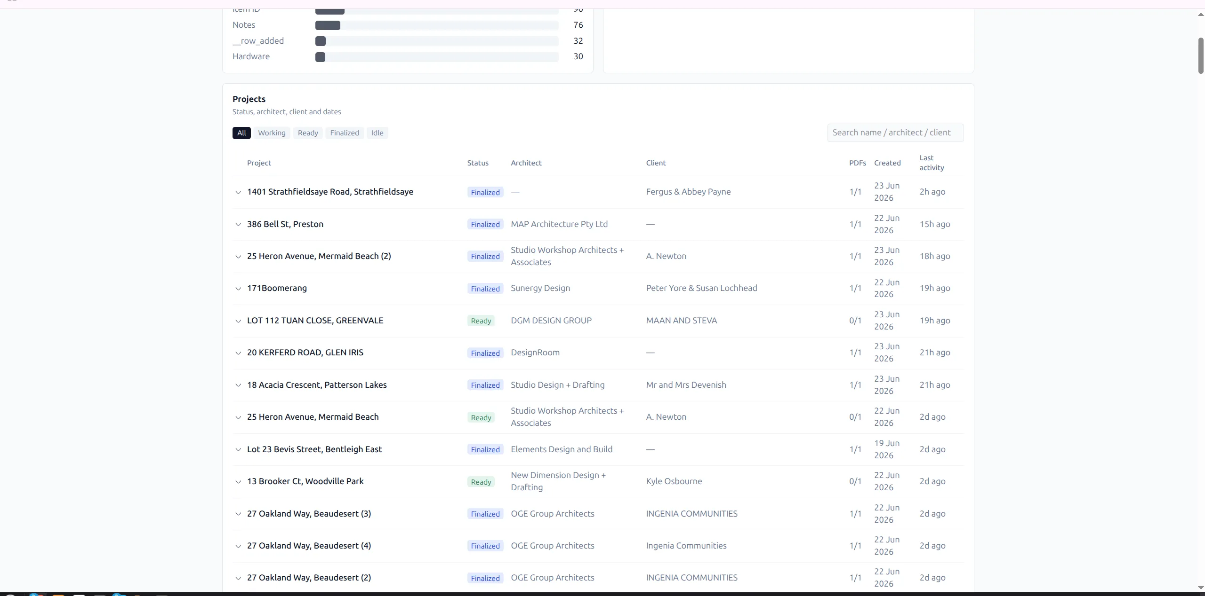Click the 2h ago last activity value
The height and width of the screenshot is (596, 1205).
932,192
